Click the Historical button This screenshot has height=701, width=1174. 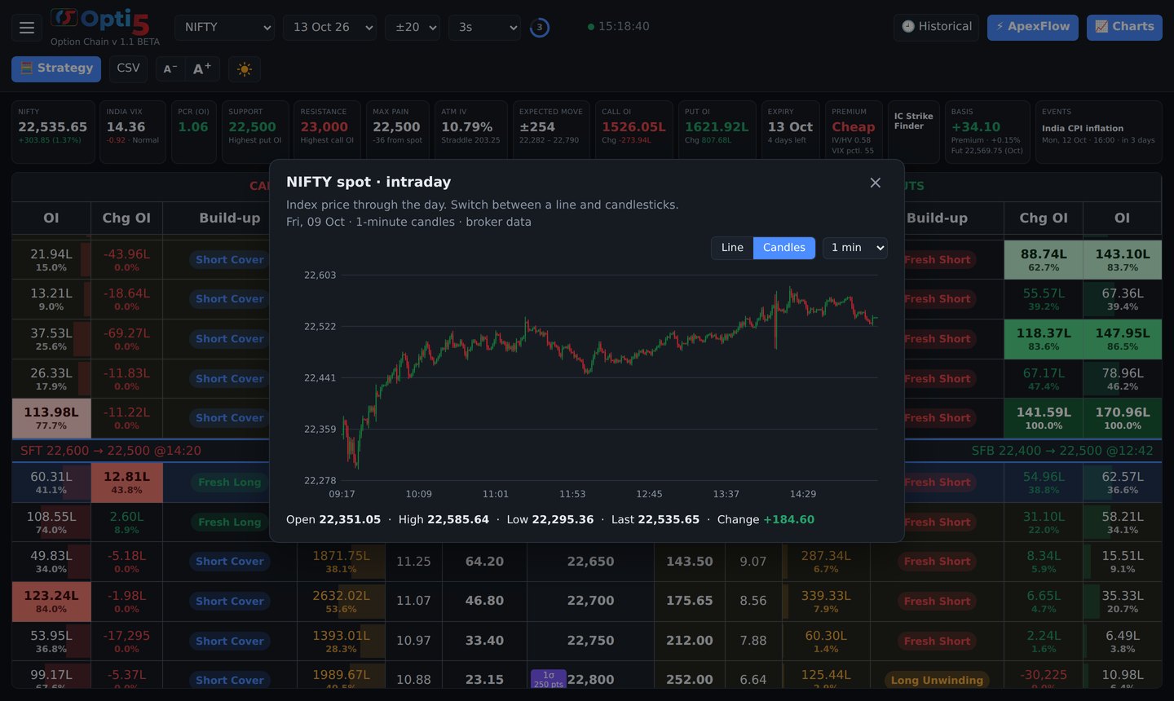click(x=936, y=27)
